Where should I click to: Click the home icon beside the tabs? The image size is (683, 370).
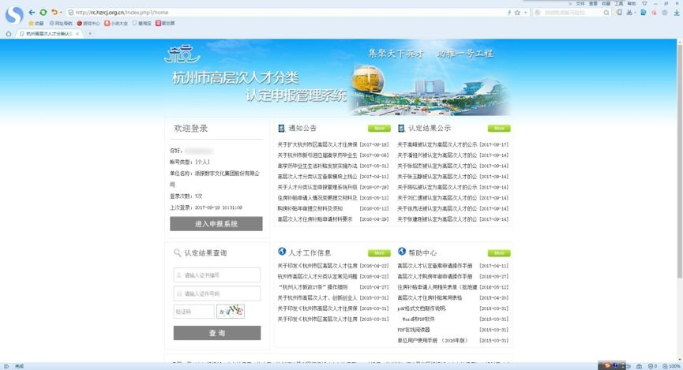[8, 33]
